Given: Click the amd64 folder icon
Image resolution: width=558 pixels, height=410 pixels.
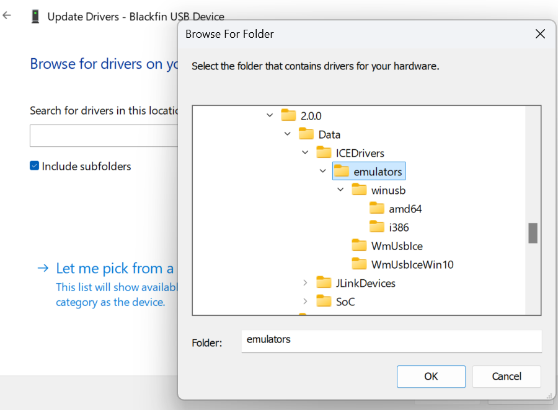Looking at the screenshot, I should [x=377, y=209].
